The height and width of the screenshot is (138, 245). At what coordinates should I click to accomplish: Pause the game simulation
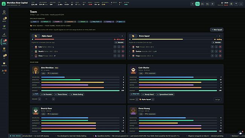point(193,4)
